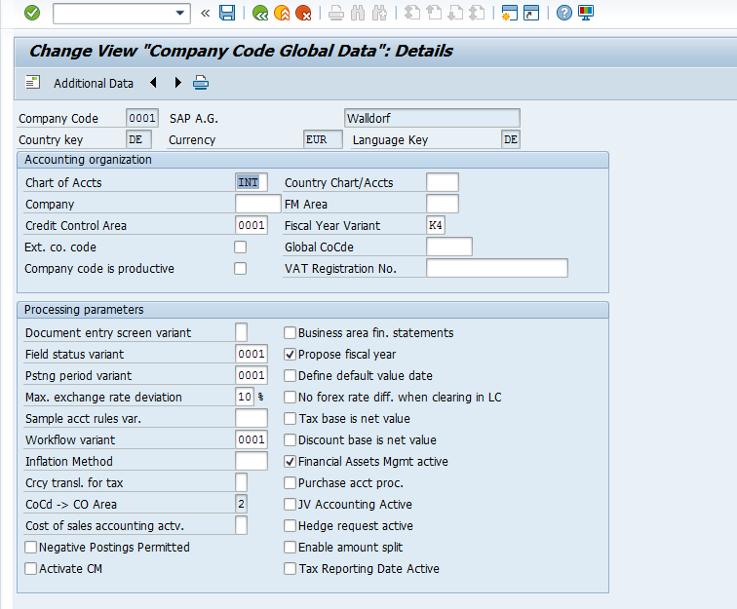Viewport: 737px width, 609px height.
Task: Click the red Cancel icon
Action: point(304,13)
